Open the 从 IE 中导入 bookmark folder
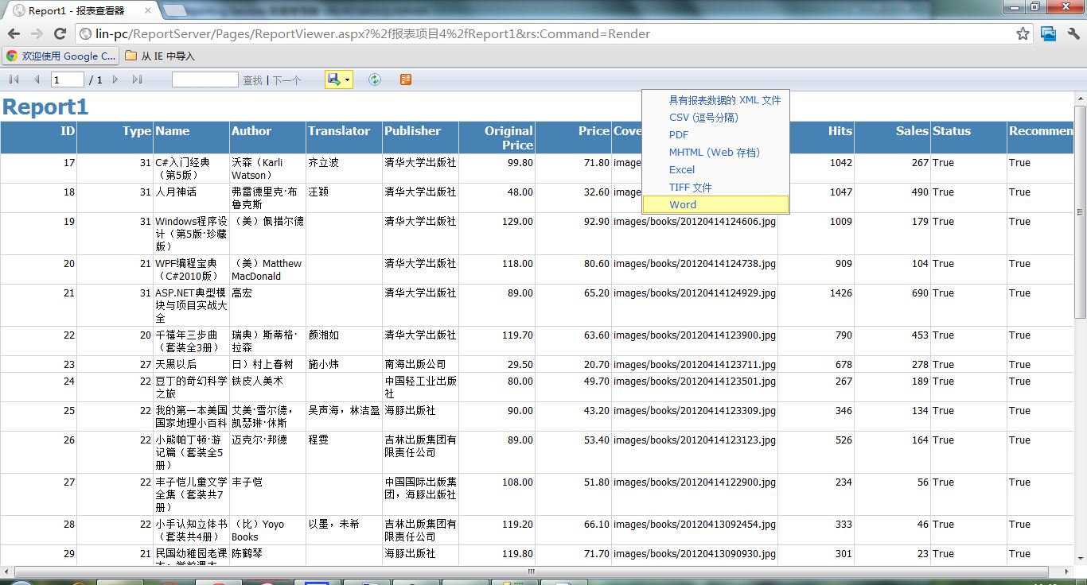The width and height of the screenshot is (1087, 585). point(160,56)
